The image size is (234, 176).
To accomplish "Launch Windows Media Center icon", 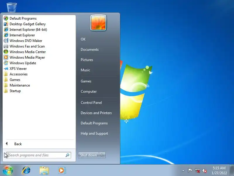I will [x=6, y=52].
